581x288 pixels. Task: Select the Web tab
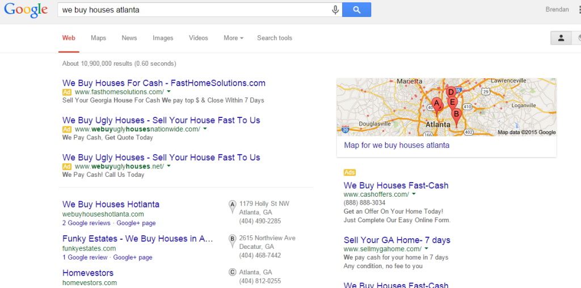69,38
